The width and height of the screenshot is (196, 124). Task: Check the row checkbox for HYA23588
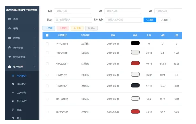tap(47, 44)
